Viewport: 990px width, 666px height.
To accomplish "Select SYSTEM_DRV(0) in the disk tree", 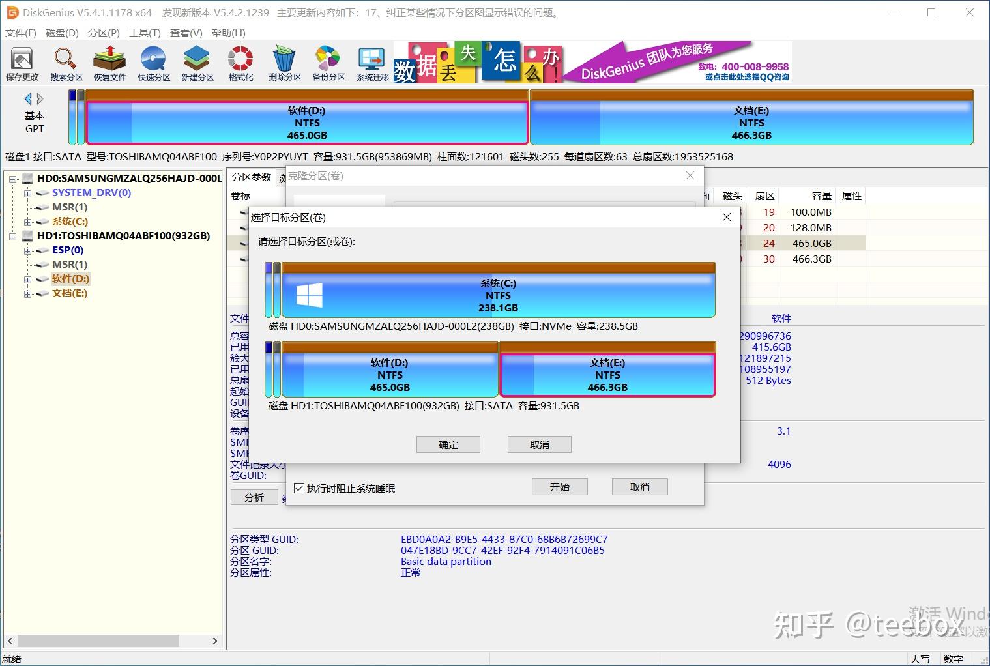I will 91,193.
